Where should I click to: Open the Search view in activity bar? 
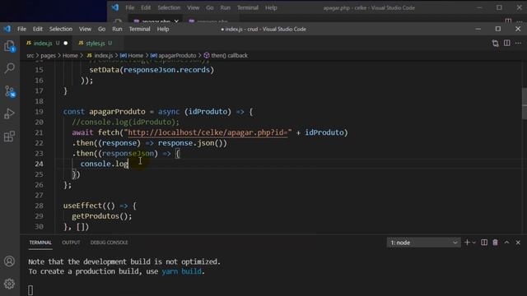[9, 68]
